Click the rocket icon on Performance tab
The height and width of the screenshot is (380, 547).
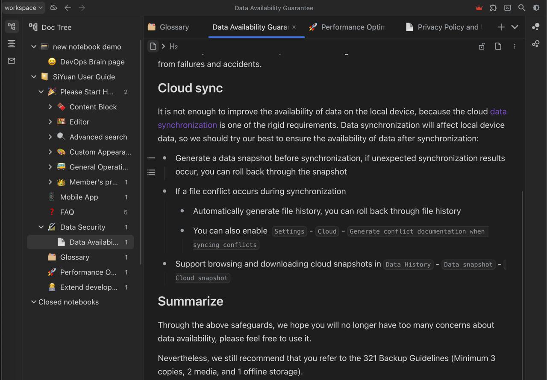coord(313,27)
